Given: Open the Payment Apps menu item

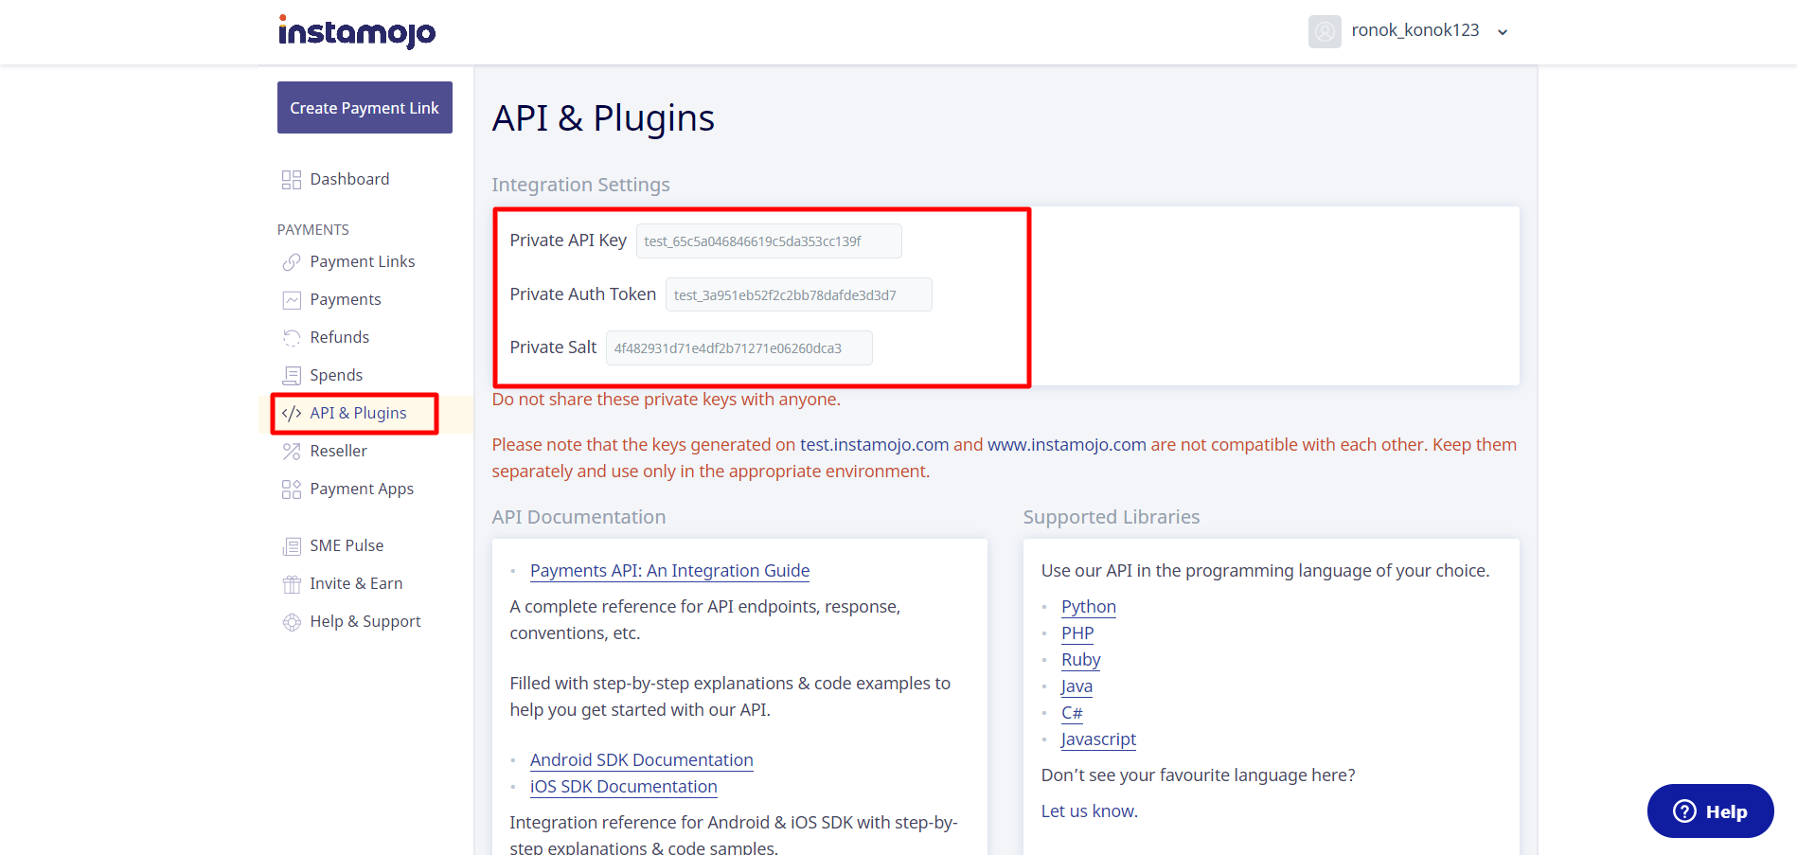Looking at the screenshot, I should coord(361,490).
